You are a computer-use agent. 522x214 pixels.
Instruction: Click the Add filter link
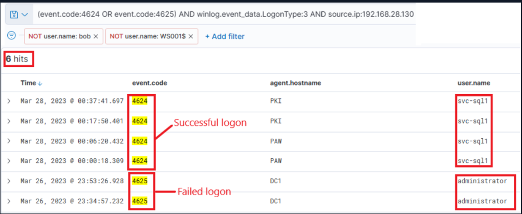coord(225,36)
